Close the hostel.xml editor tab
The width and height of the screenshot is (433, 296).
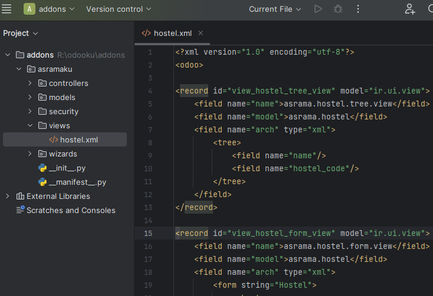coord(201,33)
